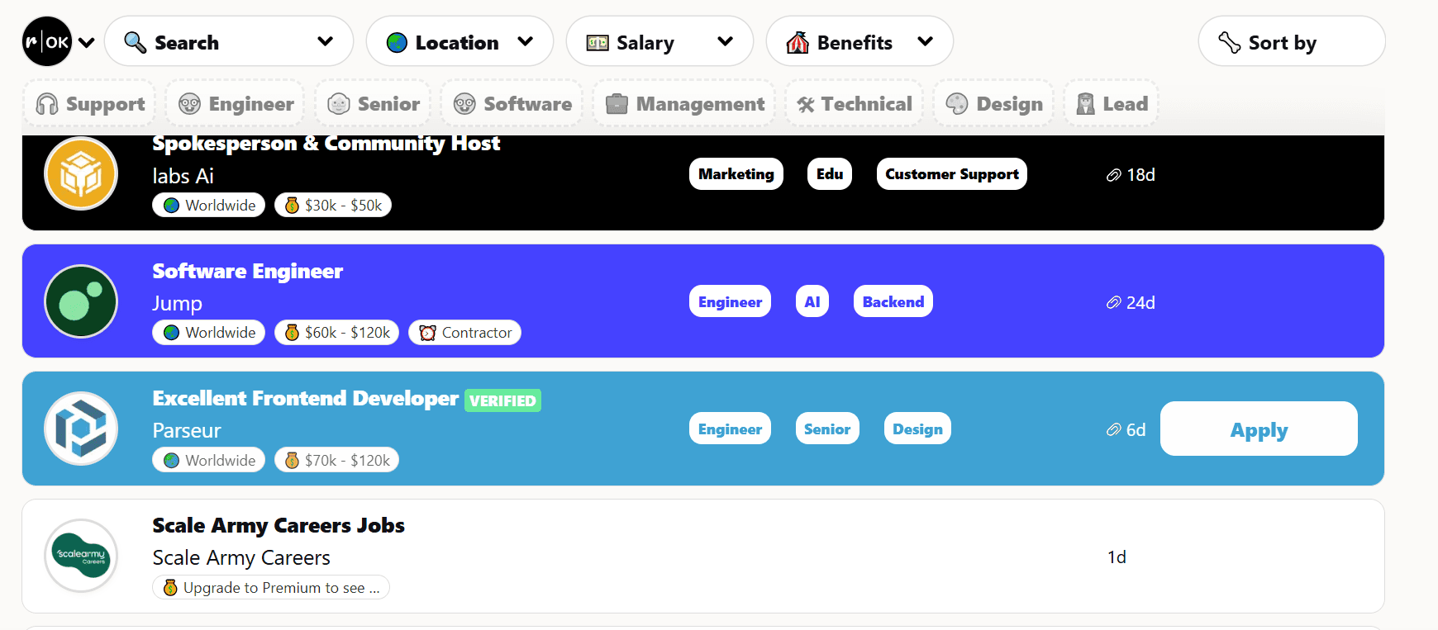Open the Scale Army Careers logo
Image resolution: width=1438 pixels, height=630 pixels.
[x=81, y=556]
